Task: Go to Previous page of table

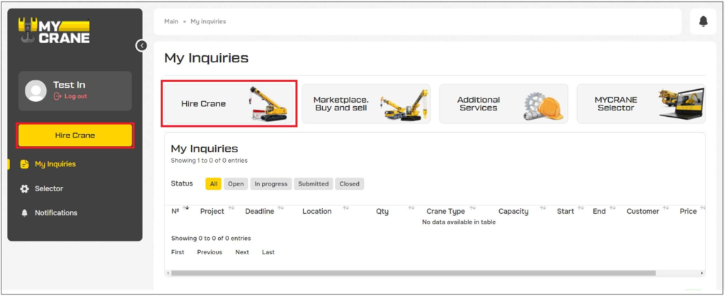Action: [210, 252]
